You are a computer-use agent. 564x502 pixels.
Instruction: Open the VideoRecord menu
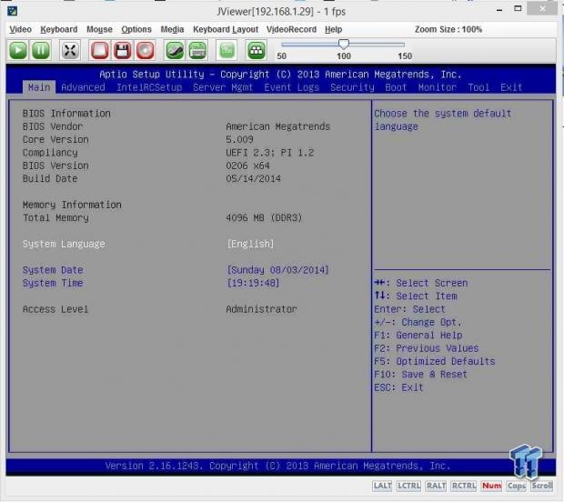pyautogui.click(x=291, y=29)
